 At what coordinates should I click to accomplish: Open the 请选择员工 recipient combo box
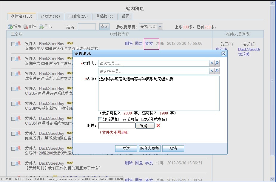(x=153, y=63)
